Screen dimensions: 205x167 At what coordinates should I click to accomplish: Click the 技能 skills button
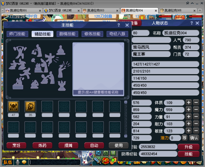[189, 154]
